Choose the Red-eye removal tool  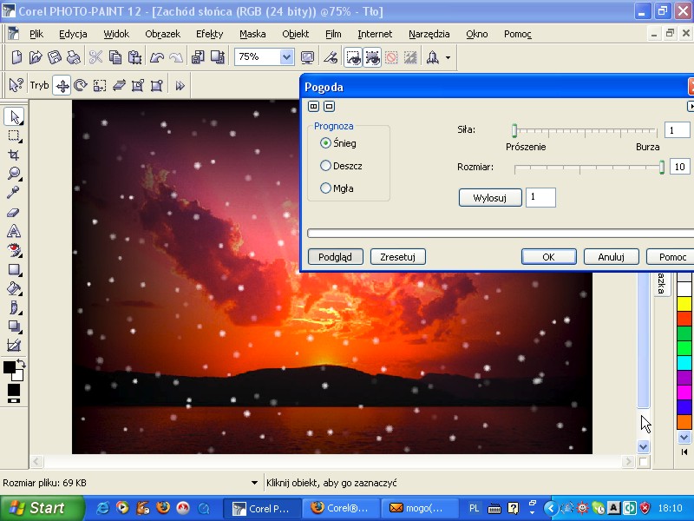(13, 250)
